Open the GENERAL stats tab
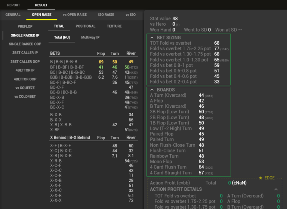 13,15
